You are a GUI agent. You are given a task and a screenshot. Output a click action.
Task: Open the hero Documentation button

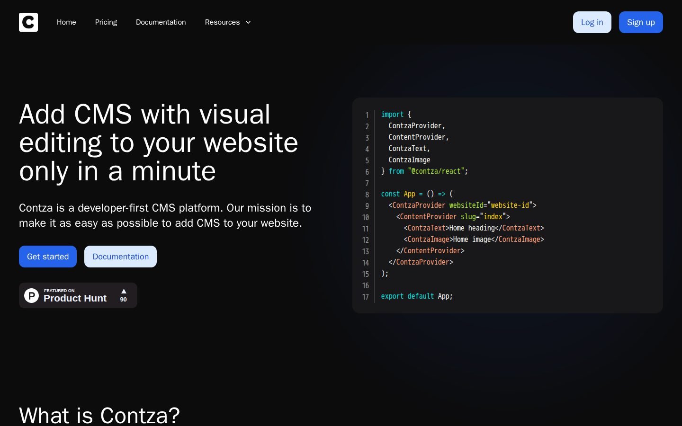point(120,257)
